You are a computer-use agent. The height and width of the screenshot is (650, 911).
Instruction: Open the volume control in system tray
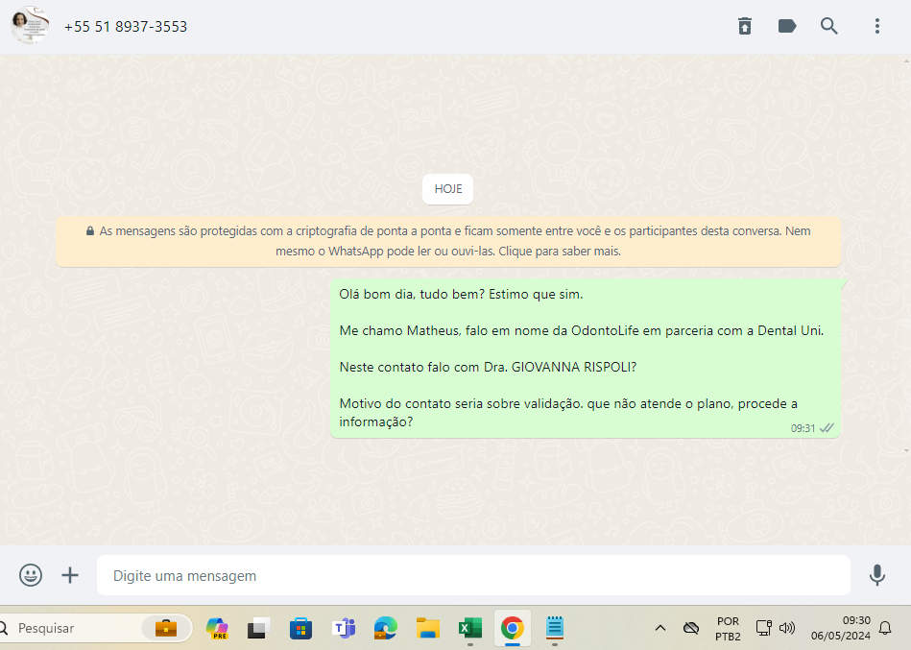click(x=787, y=629)
